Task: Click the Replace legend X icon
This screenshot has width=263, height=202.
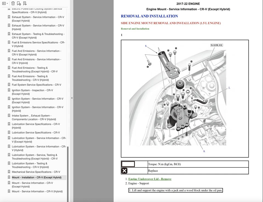Action: tap(124, 171)
